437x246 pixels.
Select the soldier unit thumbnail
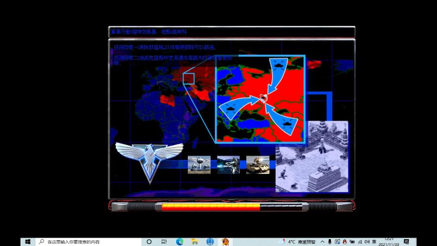(x=228, y=165)
